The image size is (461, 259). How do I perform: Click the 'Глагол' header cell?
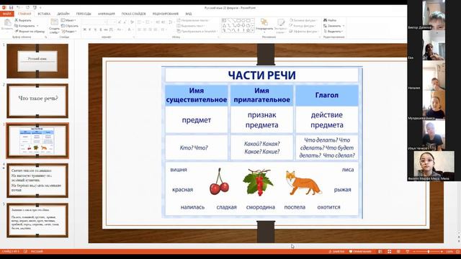tap(326, 95)
